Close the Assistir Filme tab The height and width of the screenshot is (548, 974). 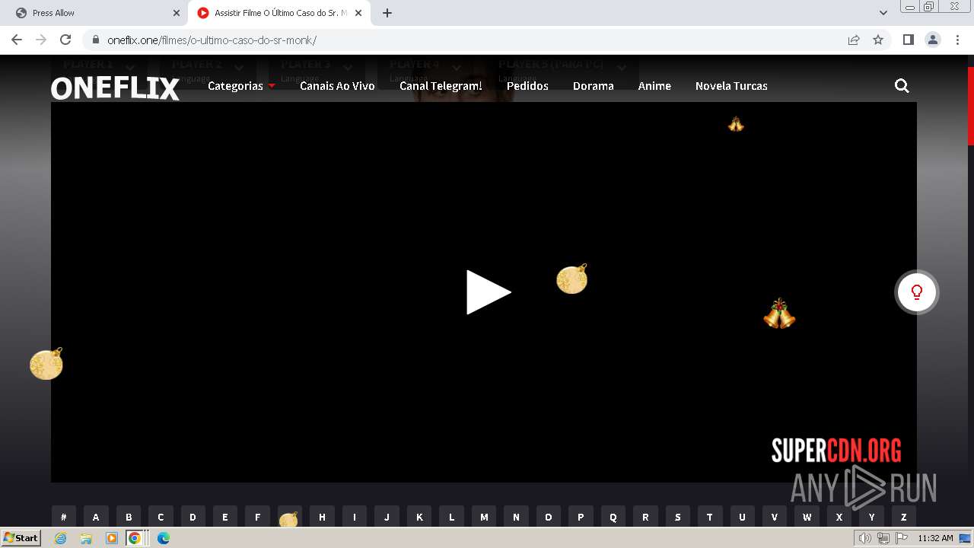(358, 13)
